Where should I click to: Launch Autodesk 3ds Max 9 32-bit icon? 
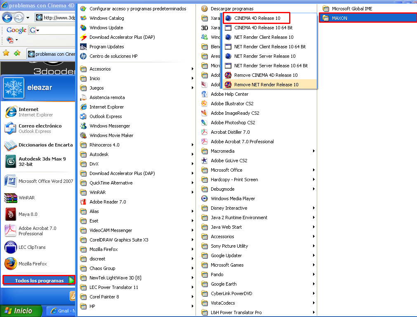(11, 161)
